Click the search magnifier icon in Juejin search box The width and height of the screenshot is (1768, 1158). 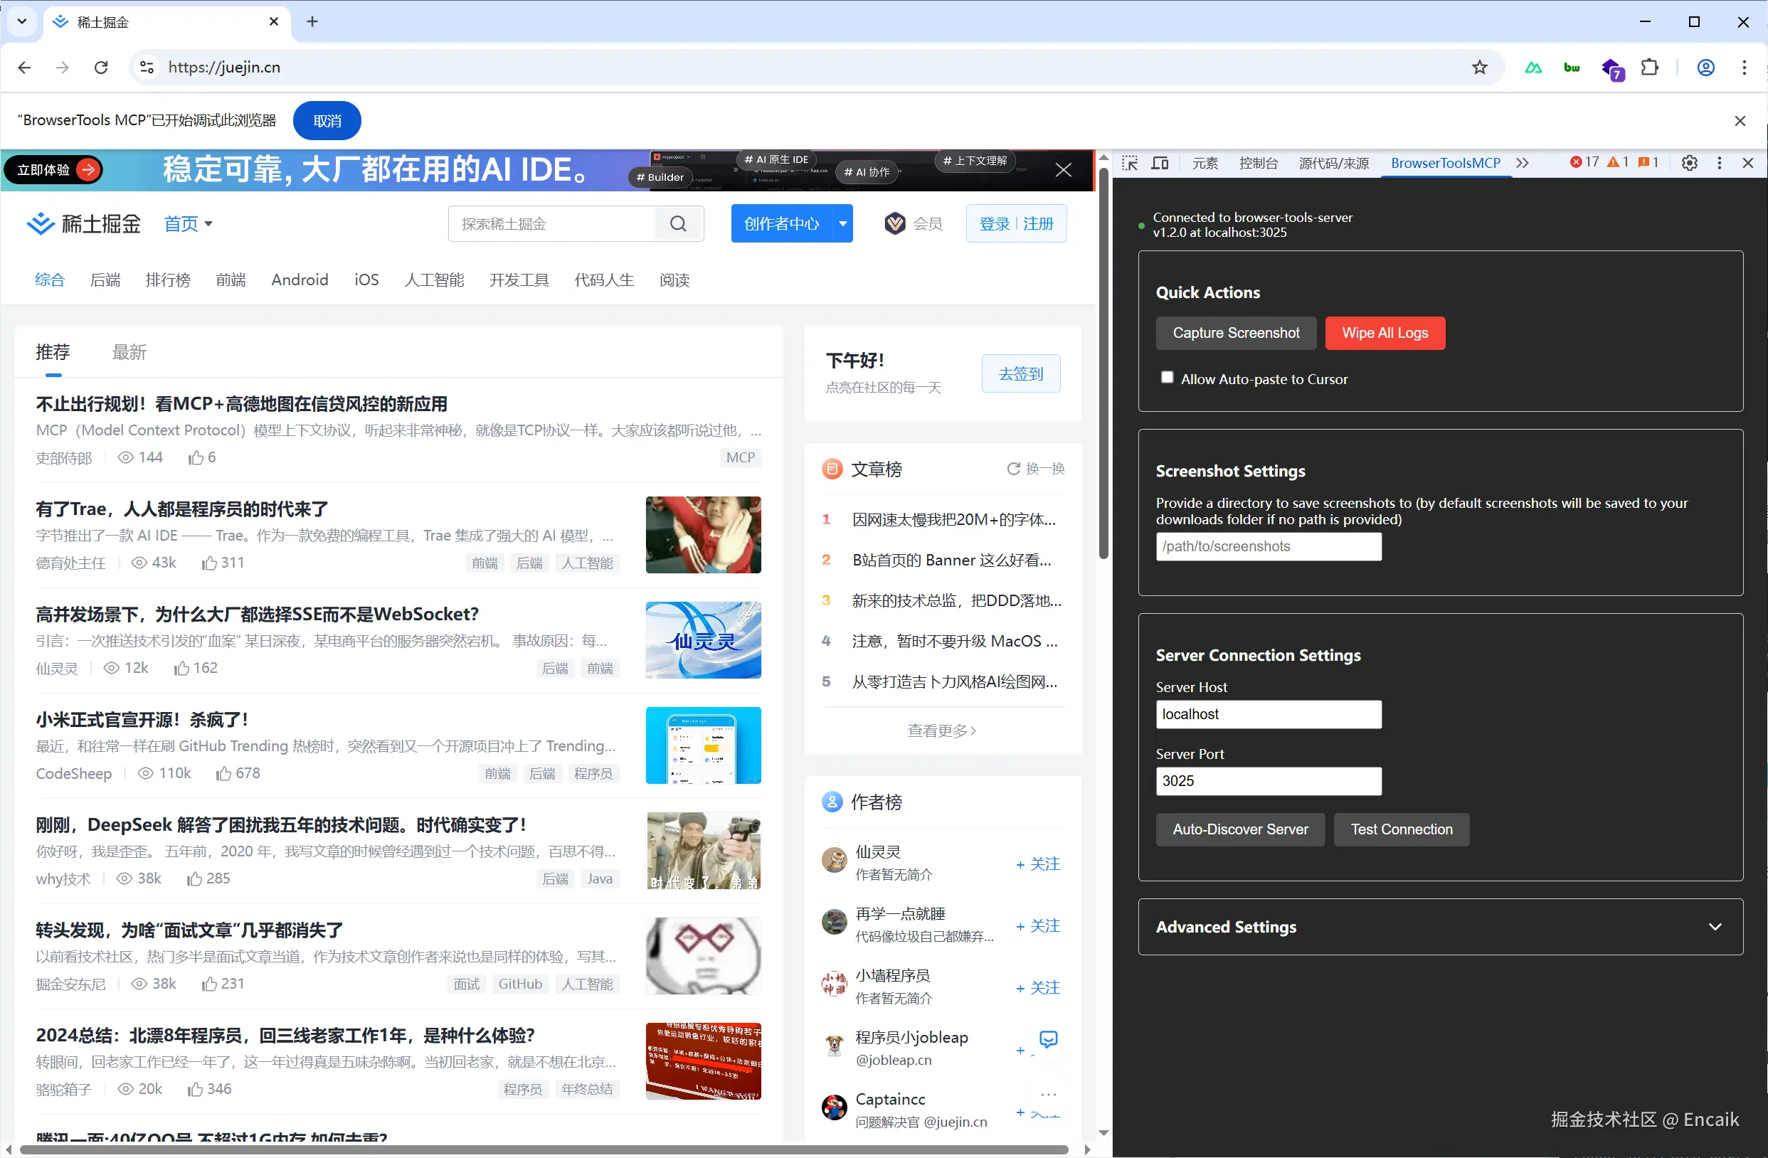pos(678,223)
